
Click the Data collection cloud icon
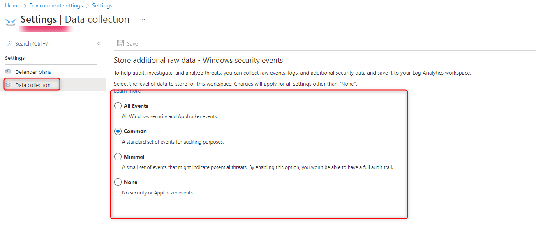8,85
